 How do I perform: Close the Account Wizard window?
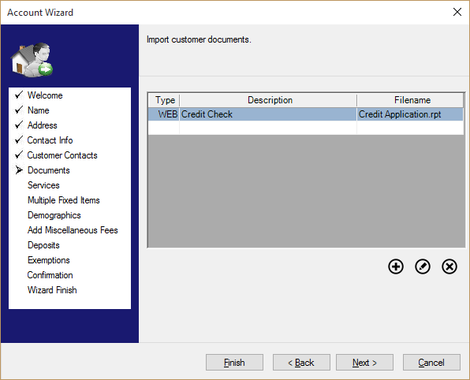point(457,12)
